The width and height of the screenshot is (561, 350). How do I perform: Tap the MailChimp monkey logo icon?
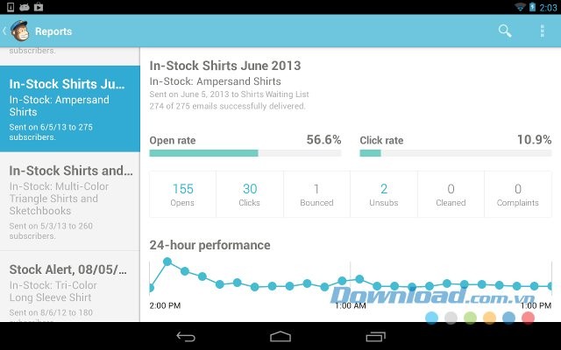pos(18,31)
